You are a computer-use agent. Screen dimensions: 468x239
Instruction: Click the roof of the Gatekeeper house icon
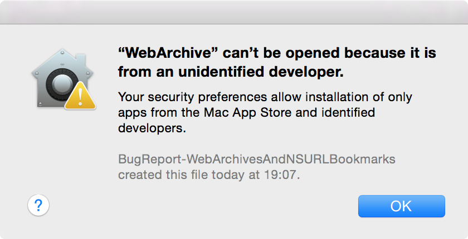click(x=62, y=61)
